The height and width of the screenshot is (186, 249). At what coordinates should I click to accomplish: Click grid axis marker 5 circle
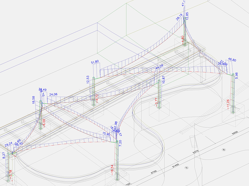[x=186, y=167]
